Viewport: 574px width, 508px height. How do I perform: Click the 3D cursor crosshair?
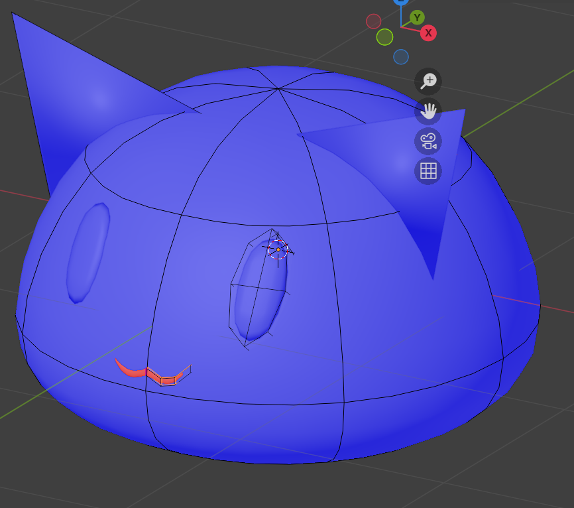coord(278,250)
